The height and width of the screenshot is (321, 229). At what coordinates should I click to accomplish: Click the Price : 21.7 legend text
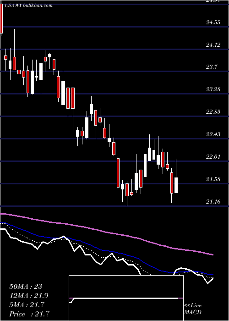coord(29,314)
